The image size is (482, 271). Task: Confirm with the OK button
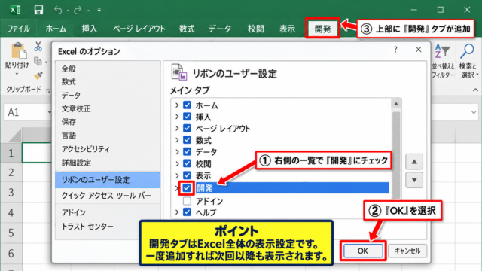(363, 251)
